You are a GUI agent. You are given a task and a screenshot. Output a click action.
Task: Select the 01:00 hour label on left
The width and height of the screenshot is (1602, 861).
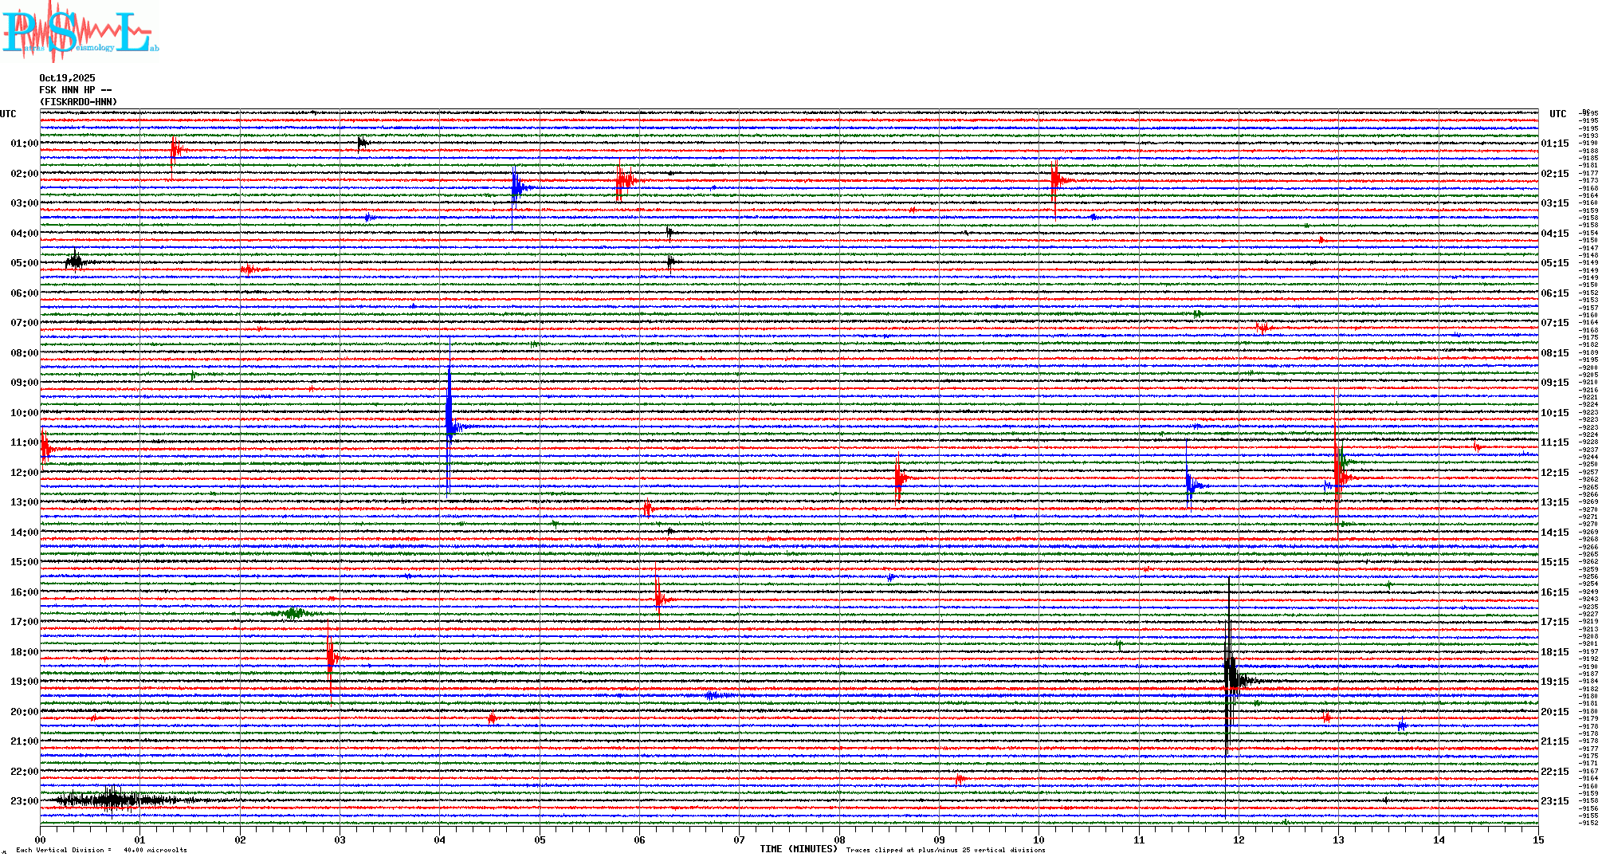(24, 143)
